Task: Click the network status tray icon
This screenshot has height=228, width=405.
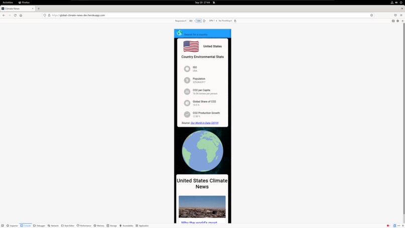Action: [392, 3]
